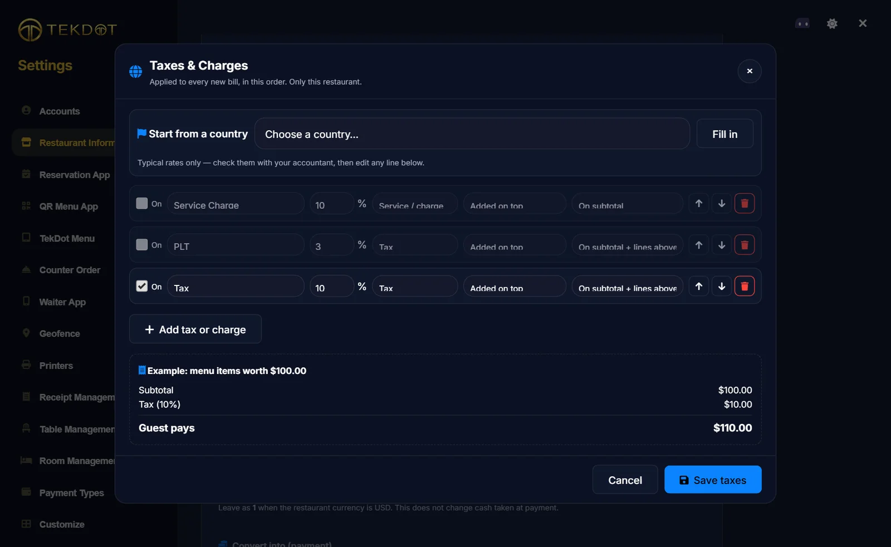Open PLT row 'Added on top' dropdown

click(x=515, y=245)
